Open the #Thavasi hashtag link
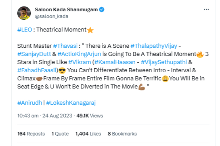Image resolution: width=220 pixels, height=146 pixels. pos(65,46)
